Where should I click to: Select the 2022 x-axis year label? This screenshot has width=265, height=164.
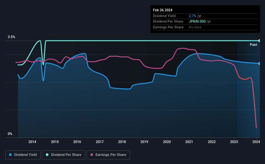tap(212, 142)
